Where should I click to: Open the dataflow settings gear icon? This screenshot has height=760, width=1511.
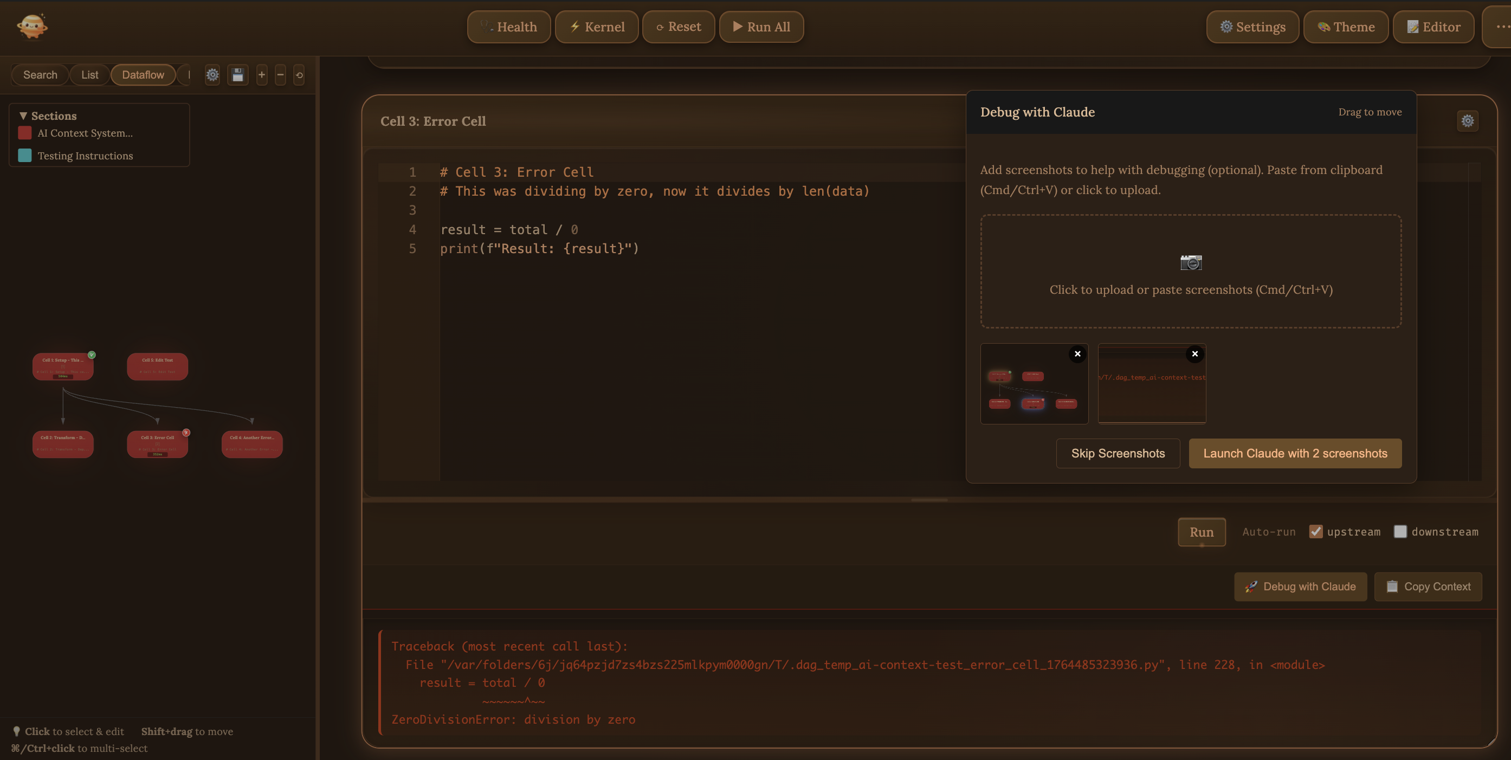(x=212, y=74)
